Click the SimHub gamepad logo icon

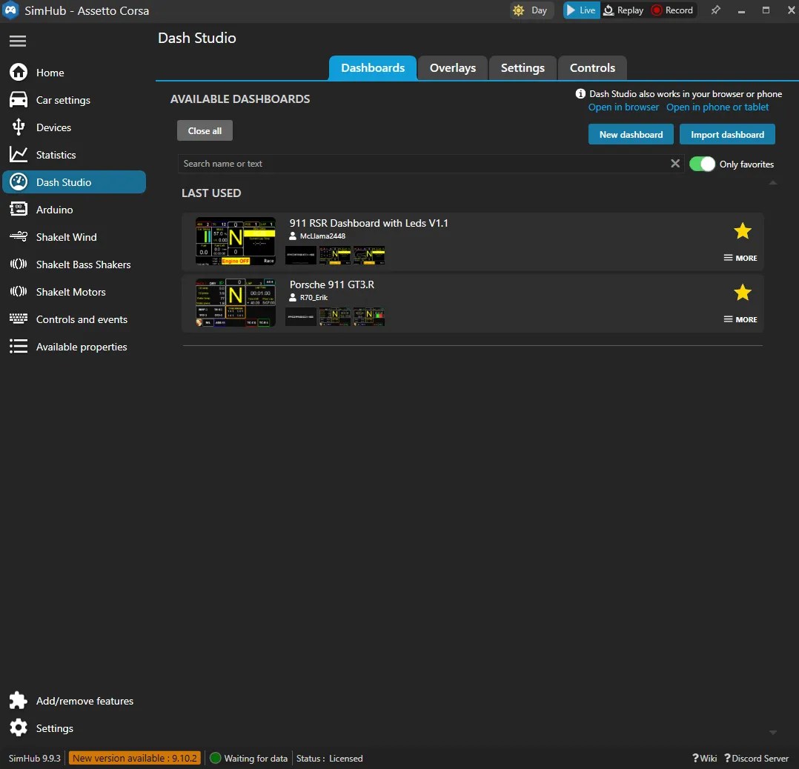pos(10,10)
